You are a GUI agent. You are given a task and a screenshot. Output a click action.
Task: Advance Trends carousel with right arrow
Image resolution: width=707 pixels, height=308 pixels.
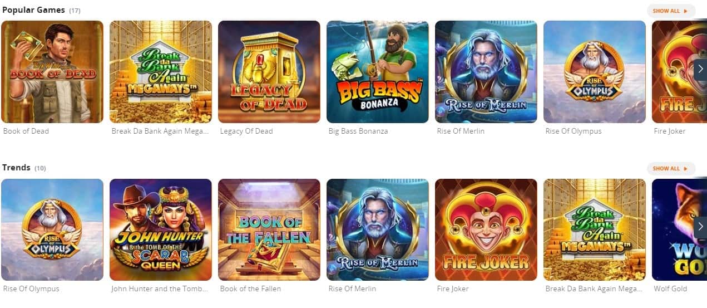pyautogui.click(x=700, y=227)
